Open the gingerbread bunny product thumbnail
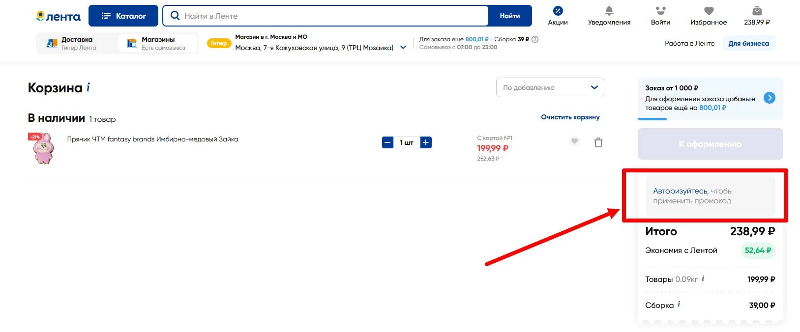This screenshot has height=332, width=800. tap(43, 148)
